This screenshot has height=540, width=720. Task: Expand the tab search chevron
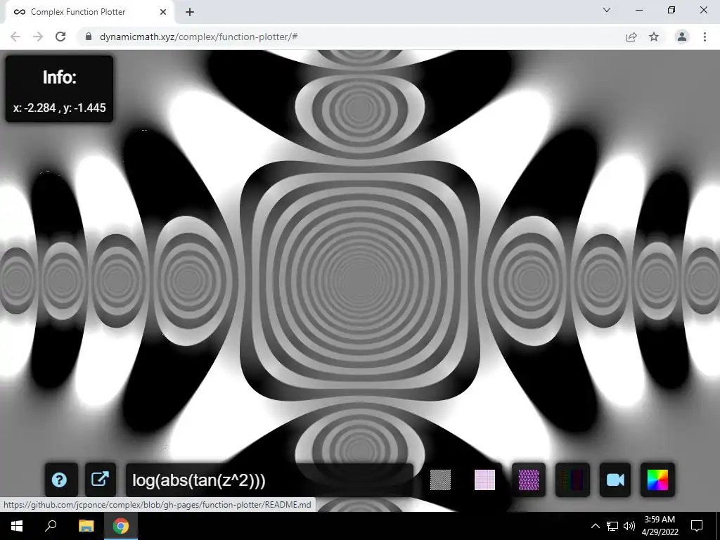click(607, 10)
